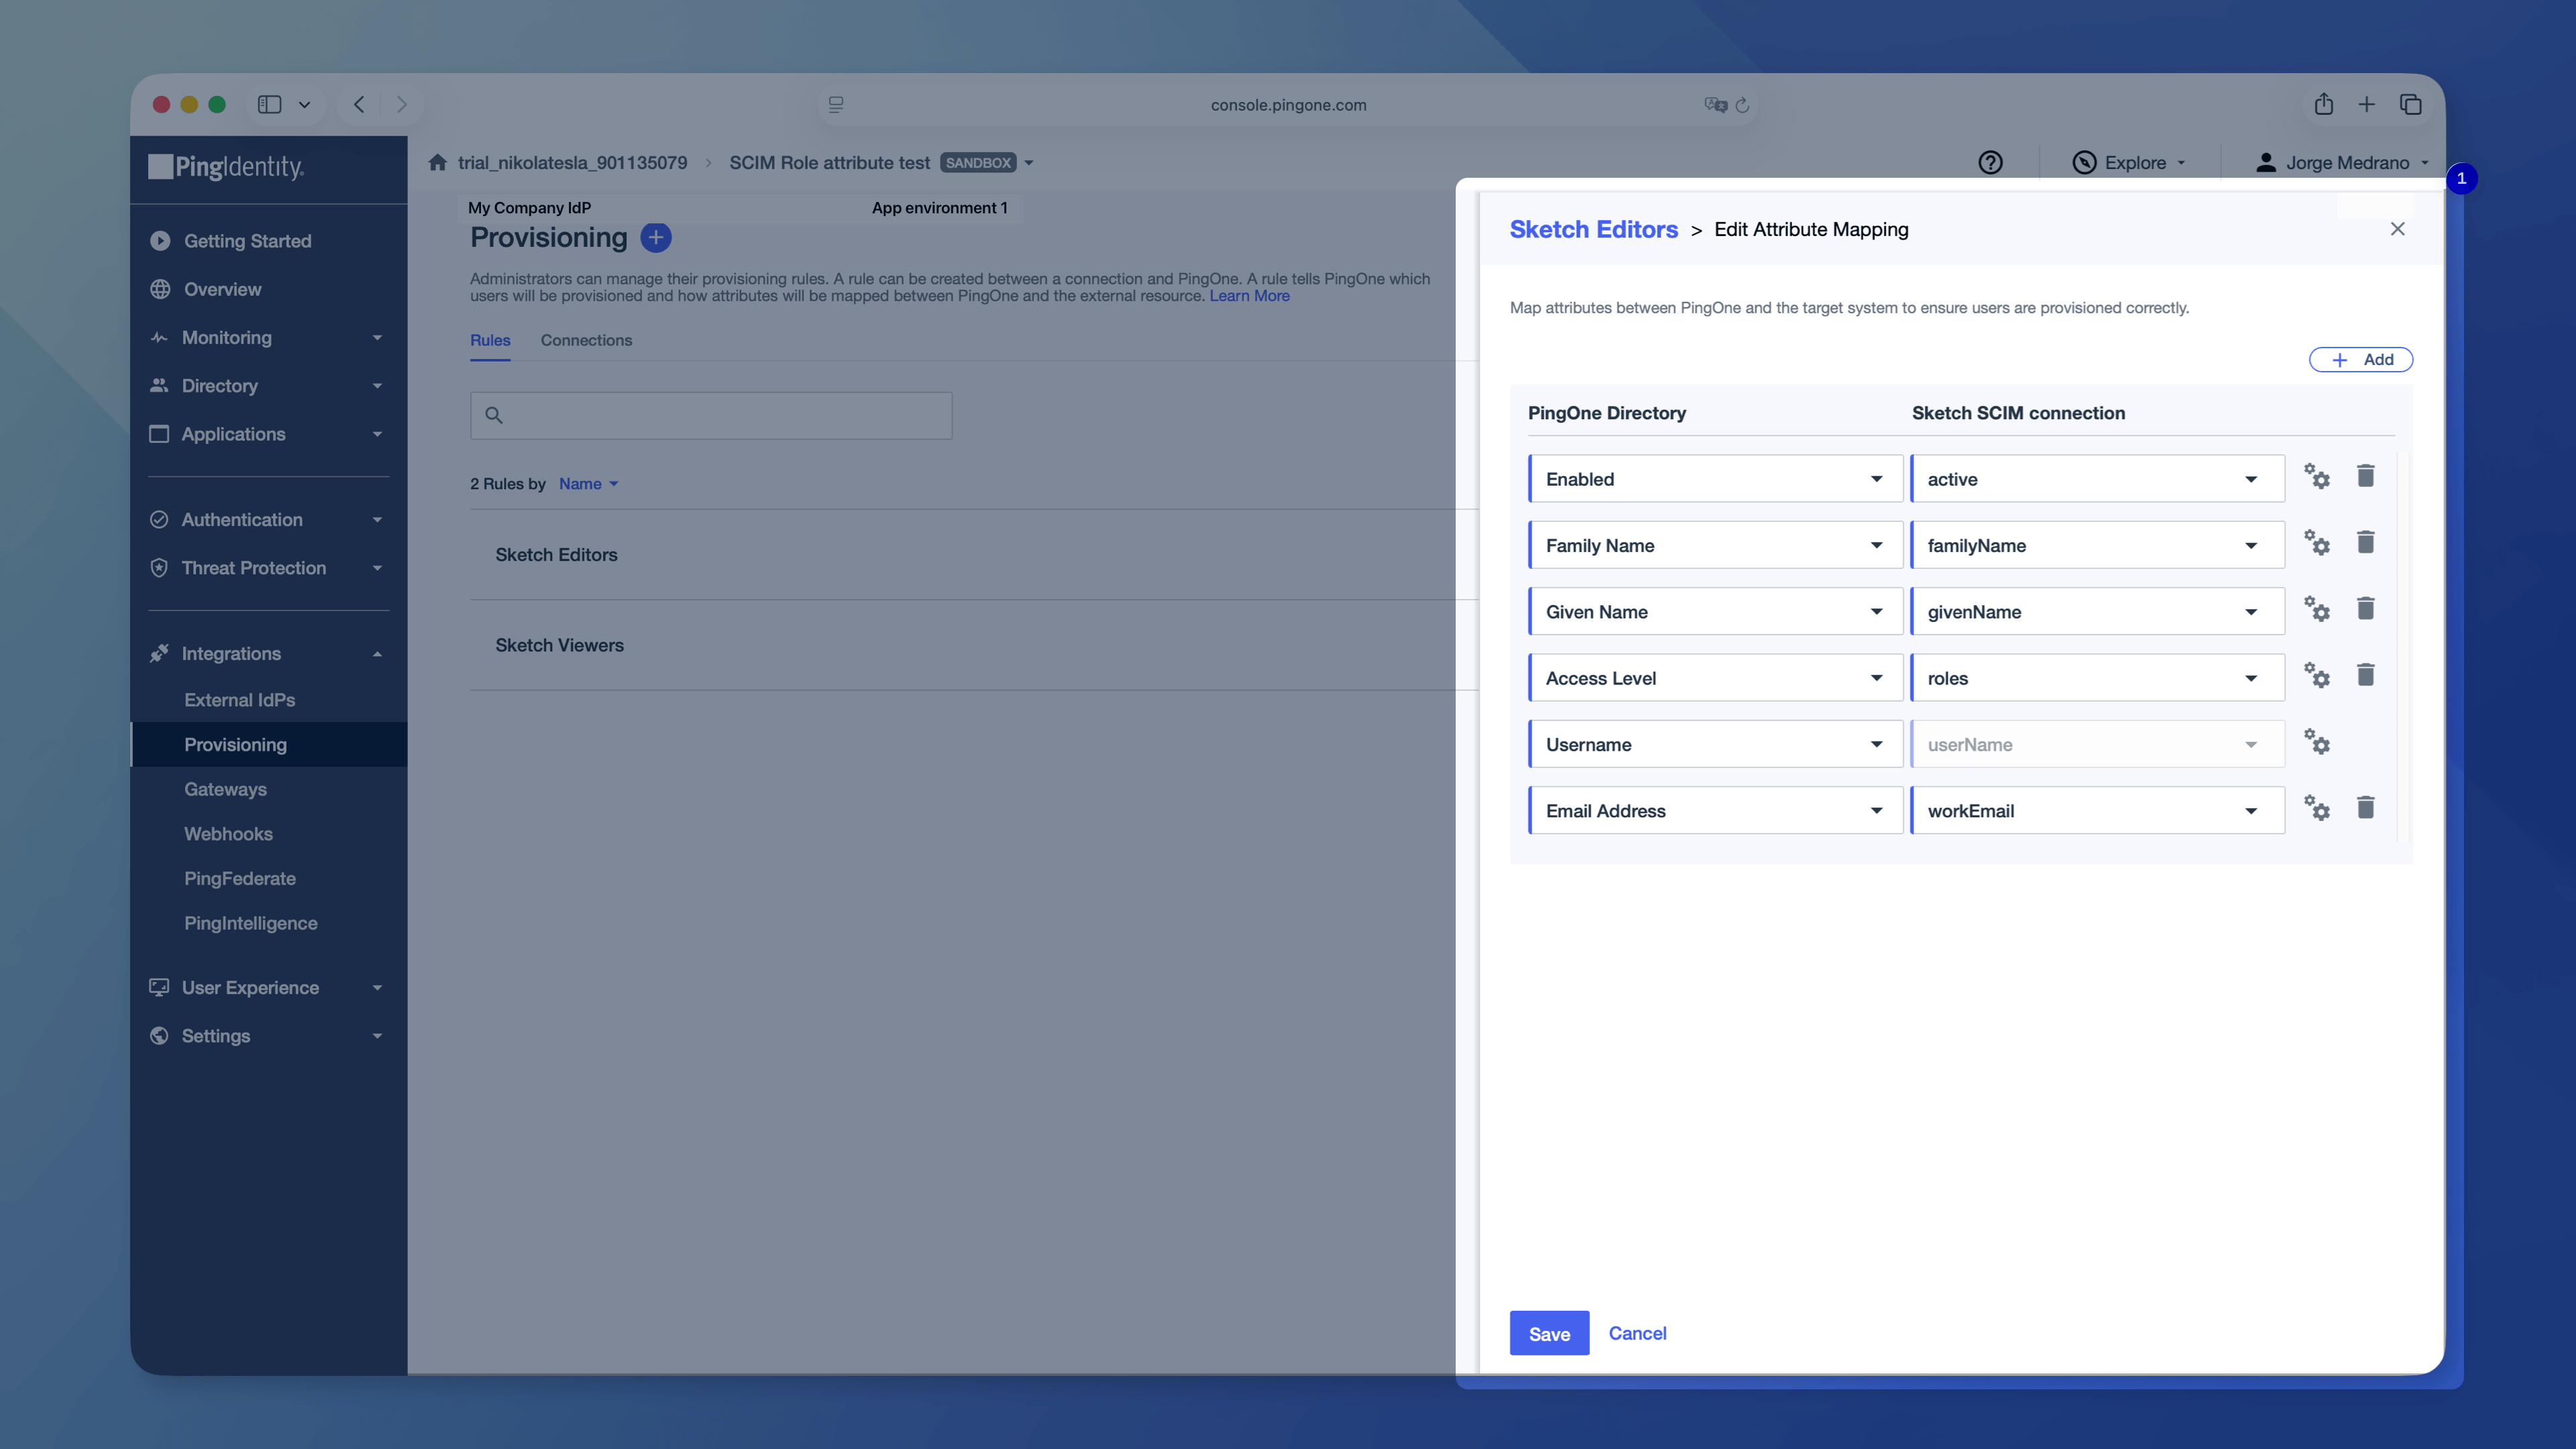Screen dimensions: 2576x1449
Task: Click the help question mark icon
Action: point(1990,163)
